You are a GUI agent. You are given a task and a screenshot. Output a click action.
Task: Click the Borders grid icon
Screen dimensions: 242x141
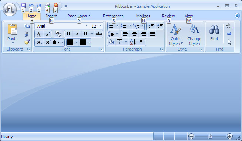coord(120,42)
